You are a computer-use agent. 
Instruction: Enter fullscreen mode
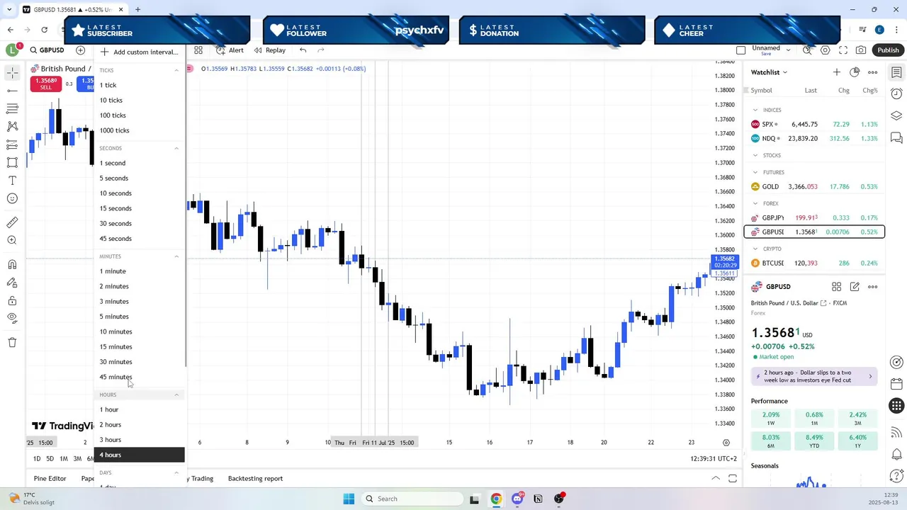point(843,50)
